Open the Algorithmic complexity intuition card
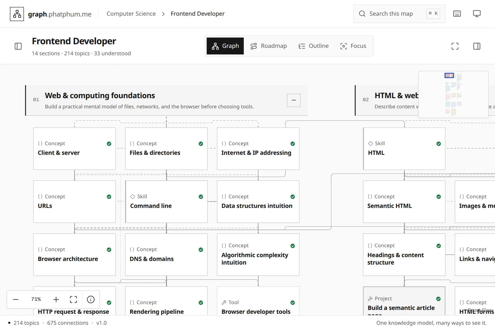 point(258,255)
